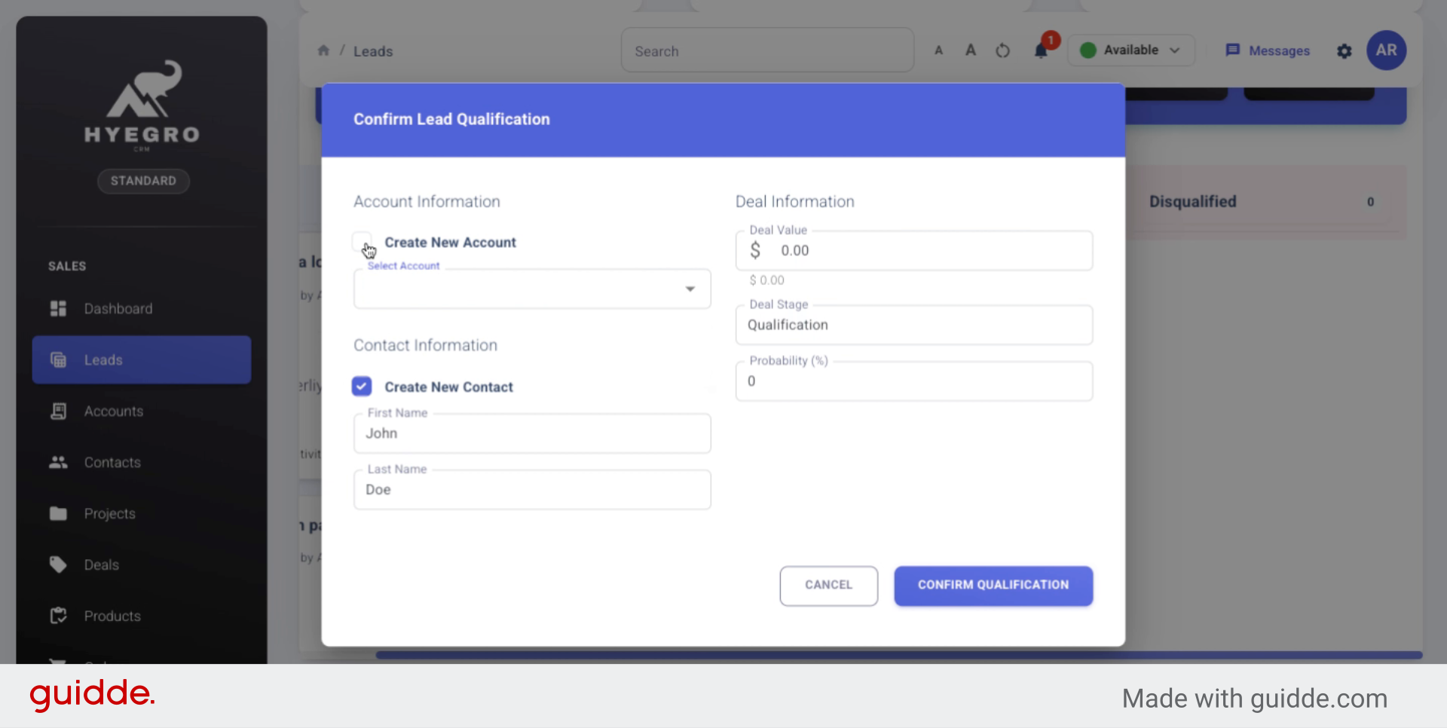Screen dimensions: 1447x728
Task: Open notifications from the bell icon
Action: (x=1042, y=50)
